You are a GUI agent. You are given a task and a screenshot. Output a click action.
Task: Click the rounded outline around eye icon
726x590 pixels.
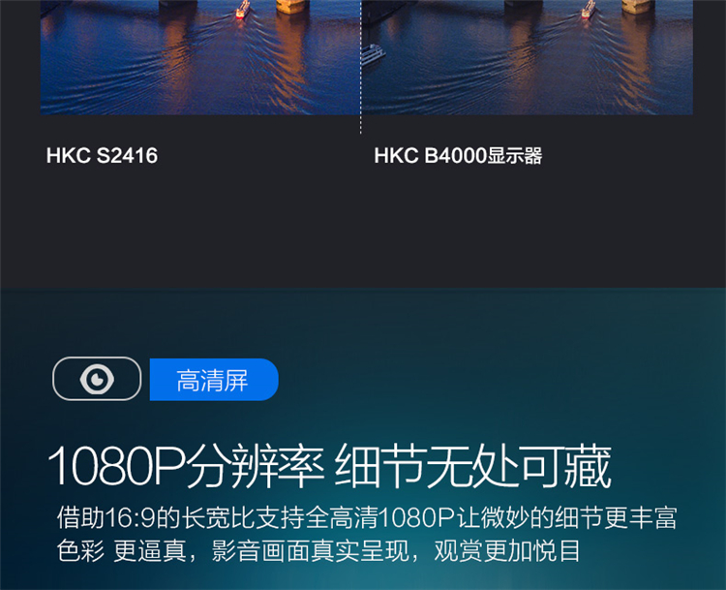97,379
